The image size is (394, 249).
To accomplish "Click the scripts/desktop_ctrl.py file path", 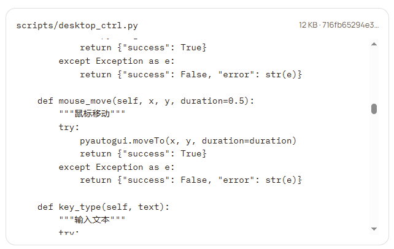I will coord(77,25).
